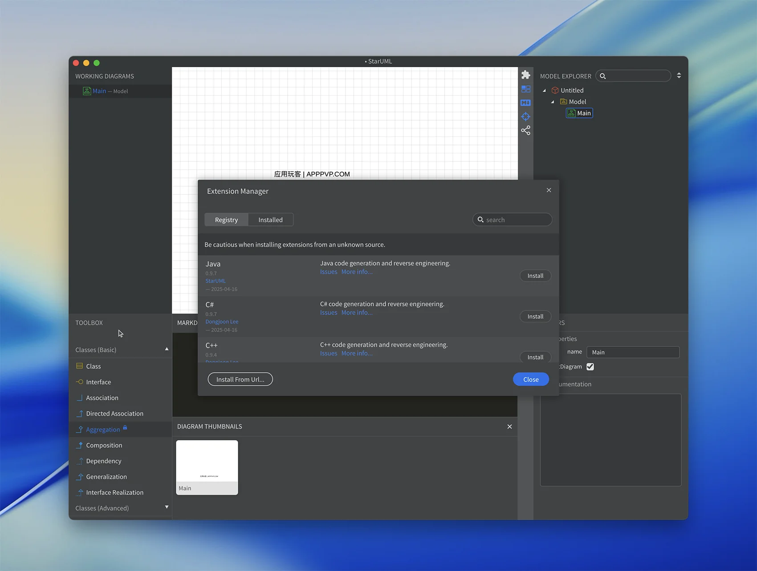Click the crosshair target icon

tap(525, 117)
